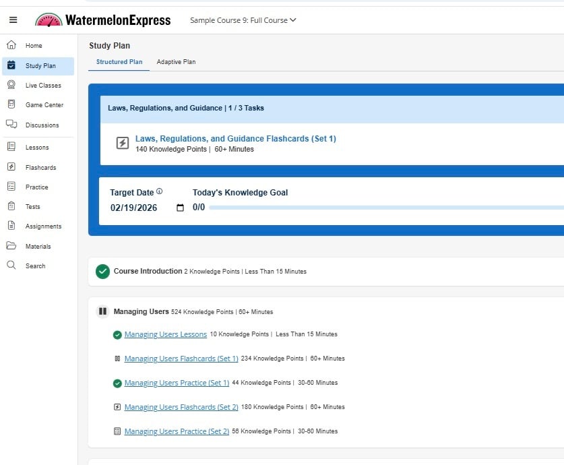Open Laws, Regulations, and Guidance Flashcards (Set 1)

pyautogui.click(x=235, y=139)
